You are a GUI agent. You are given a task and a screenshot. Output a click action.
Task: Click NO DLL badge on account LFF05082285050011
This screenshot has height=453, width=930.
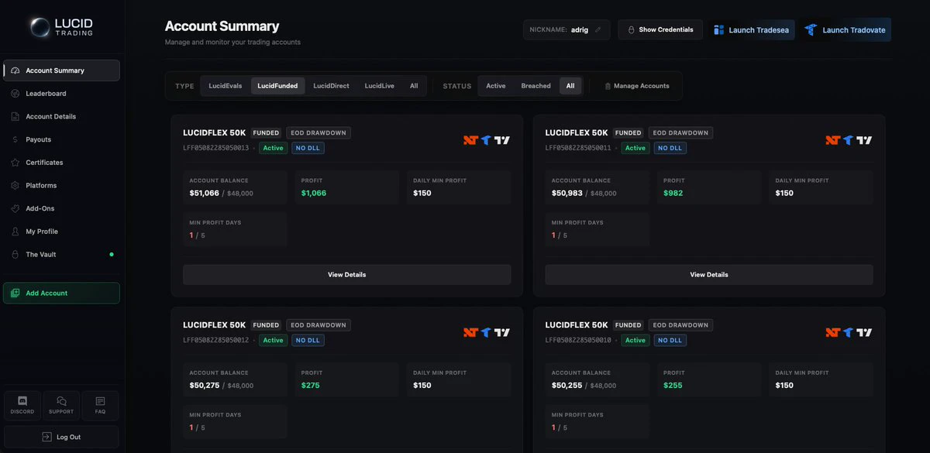(670, 148)
